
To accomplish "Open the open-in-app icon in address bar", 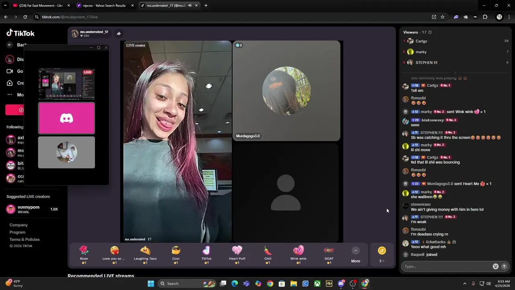I will point(434,17).
